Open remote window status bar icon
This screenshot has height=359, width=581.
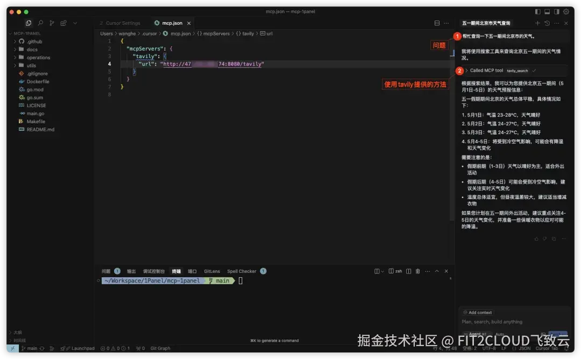[x=12, y=349]
